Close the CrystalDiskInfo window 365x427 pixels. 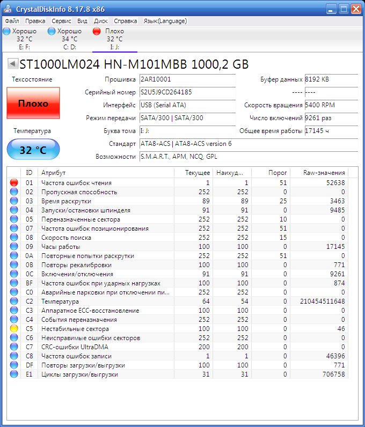[x=356, y=9]
